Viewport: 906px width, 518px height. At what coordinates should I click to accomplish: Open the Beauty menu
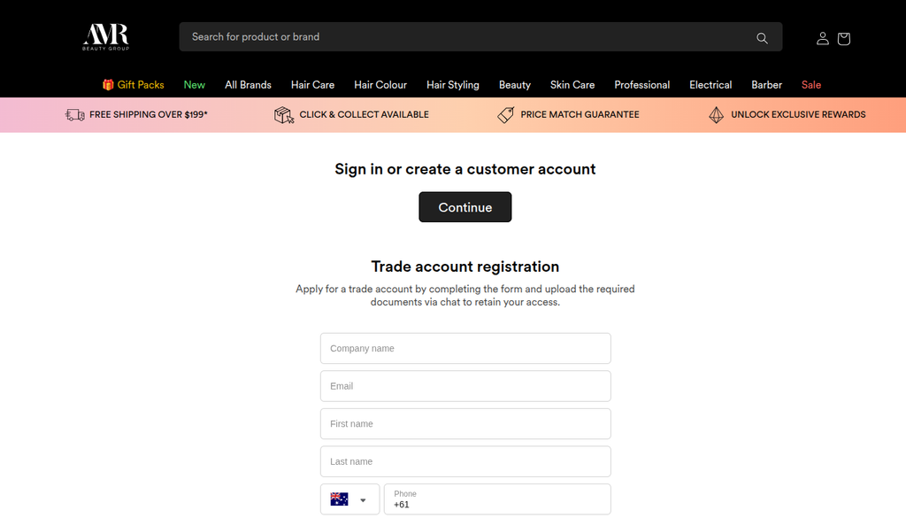pyautogui.click(x=515, y=85)
